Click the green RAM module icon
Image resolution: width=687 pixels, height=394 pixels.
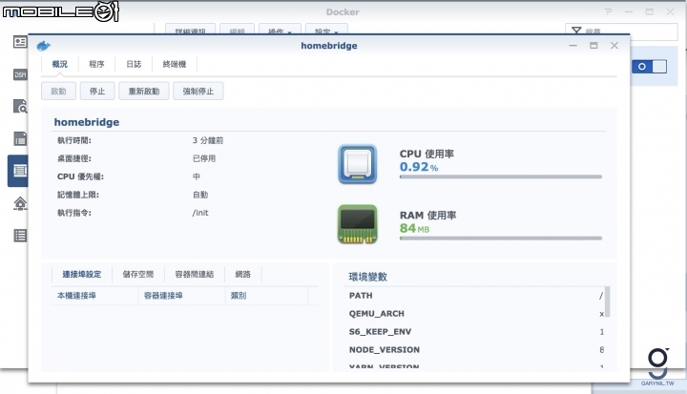[358, 224]
